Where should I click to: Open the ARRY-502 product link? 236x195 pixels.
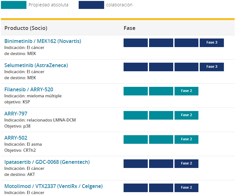point(16,138)
